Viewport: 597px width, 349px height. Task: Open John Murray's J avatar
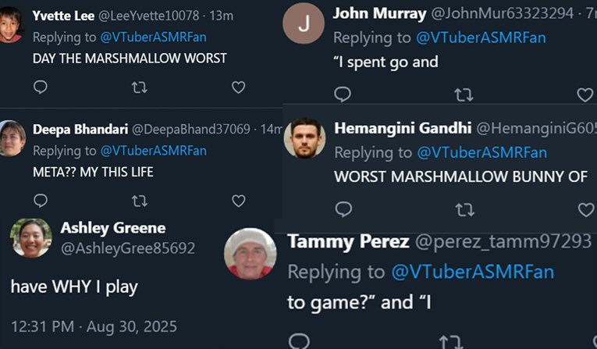point(303,24)
